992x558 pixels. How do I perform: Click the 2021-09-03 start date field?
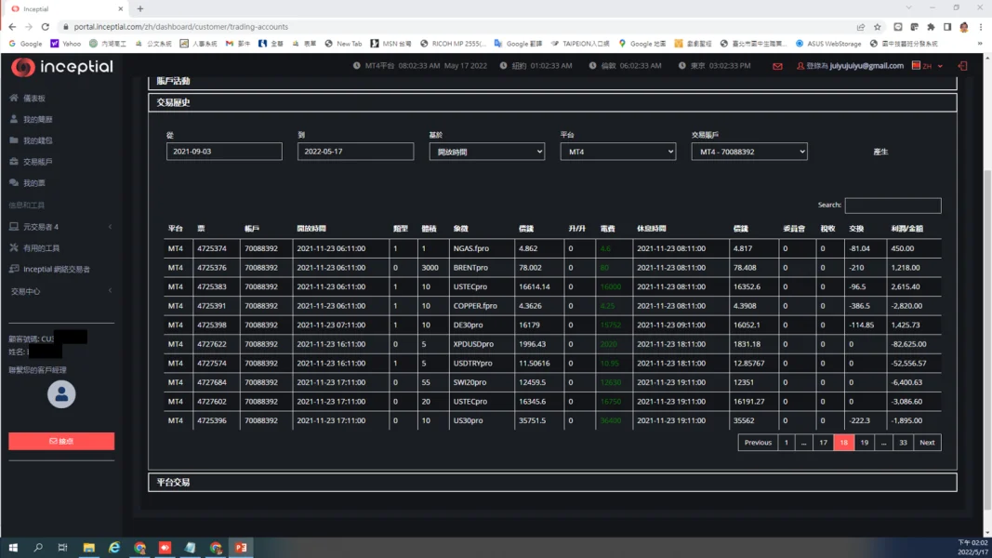point(224,152)
